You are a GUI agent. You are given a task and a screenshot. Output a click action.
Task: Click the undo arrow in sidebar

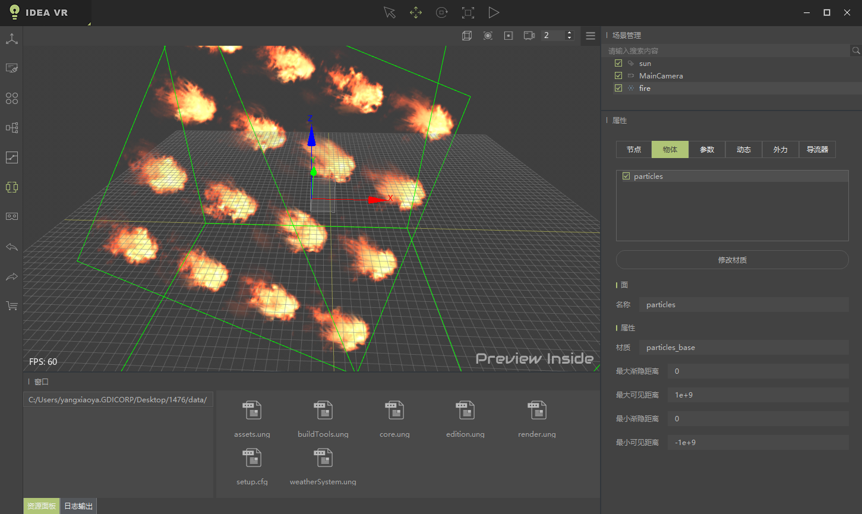(12, 247)
